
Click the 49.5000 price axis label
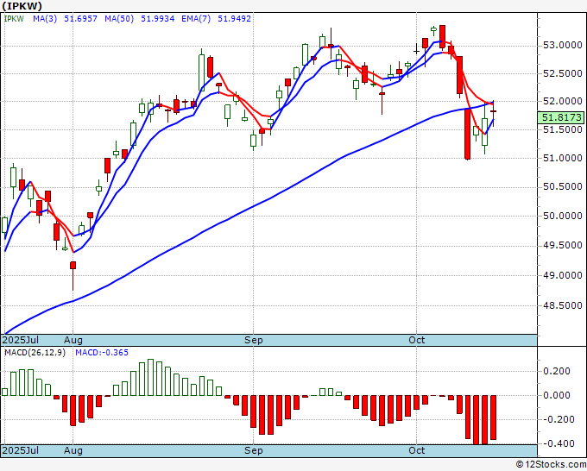click(x=563, y=245)
